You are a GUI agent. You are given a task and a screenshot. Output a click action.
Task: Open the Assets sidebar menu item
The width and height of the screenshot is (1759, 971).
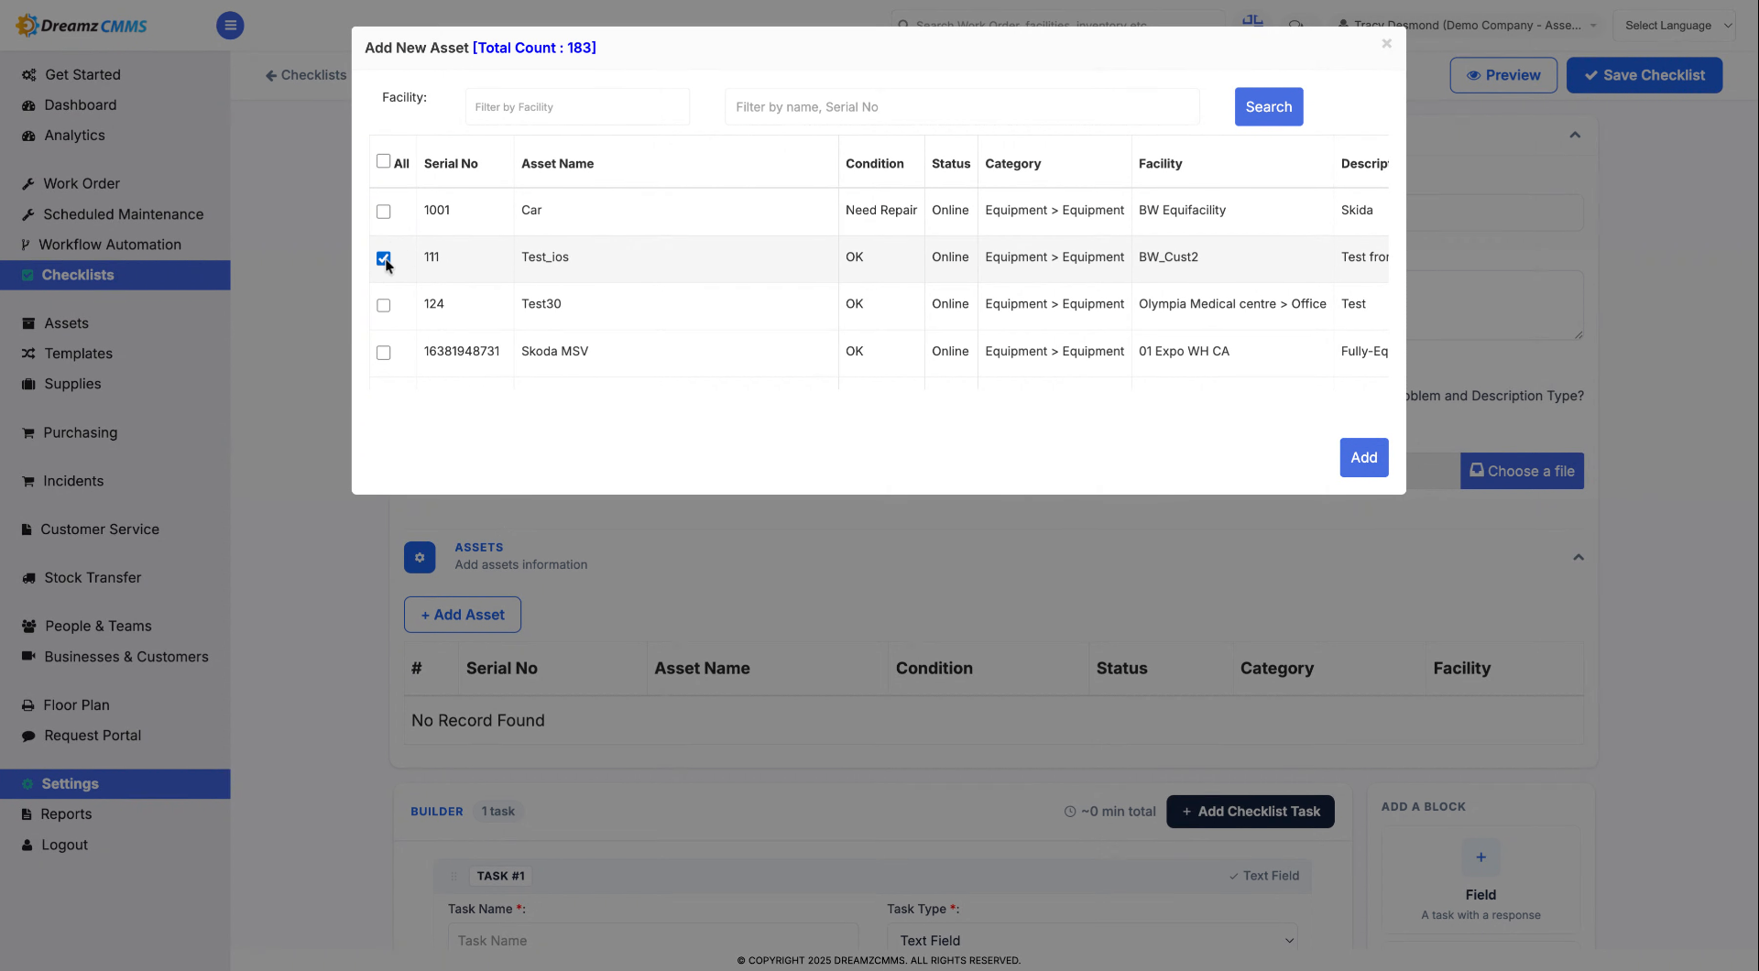67,323
